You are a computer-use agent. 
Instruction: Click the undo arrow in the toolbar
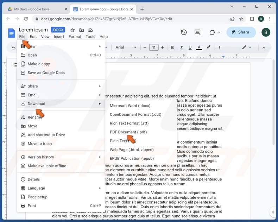tap(14, 47)
